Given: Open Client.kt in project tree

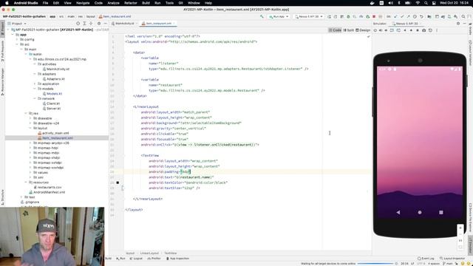Looking at the screenshot, I should click(x=53, y=103).
